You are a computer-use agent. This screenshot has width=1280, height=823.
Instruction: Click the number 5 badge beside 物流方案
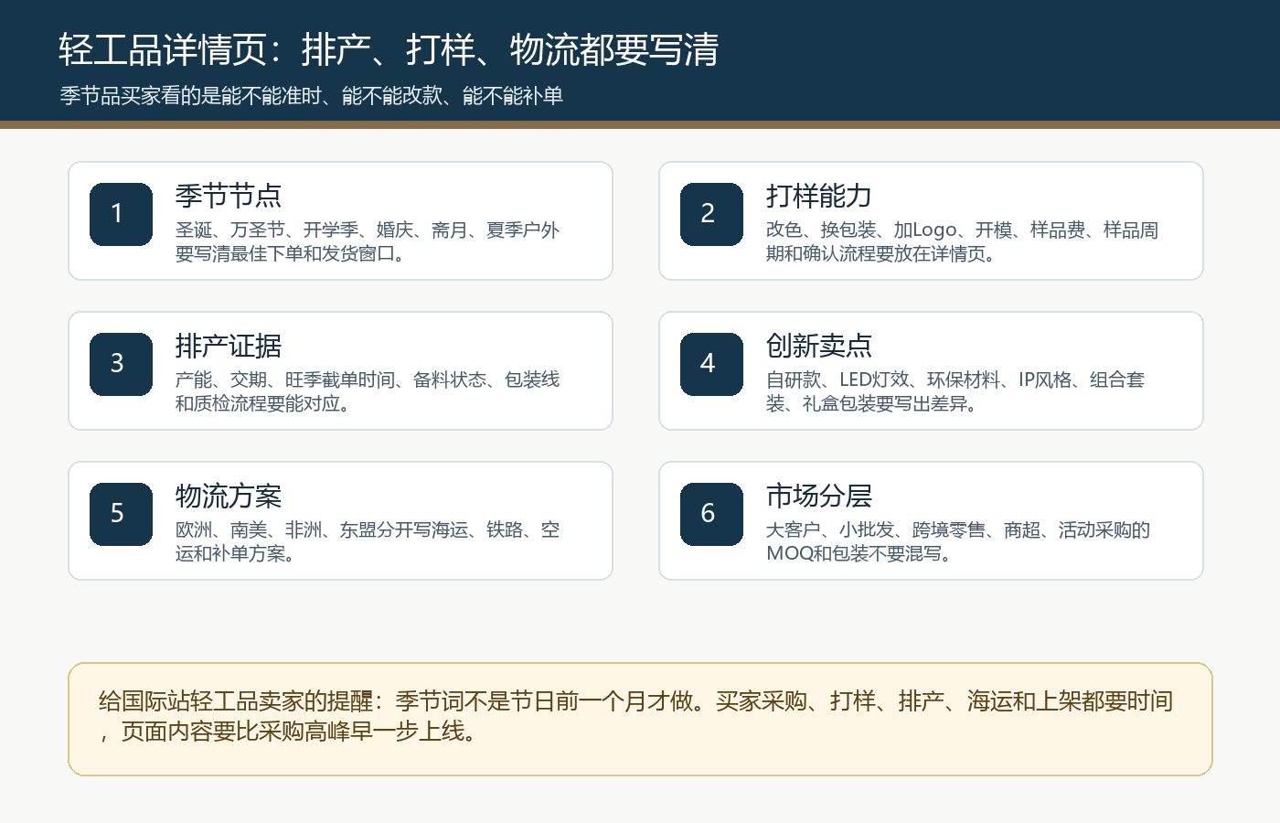pos(121,514)
